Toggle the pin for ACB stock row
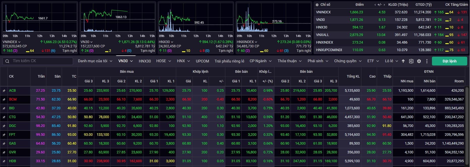 click(x=4, y=91)
